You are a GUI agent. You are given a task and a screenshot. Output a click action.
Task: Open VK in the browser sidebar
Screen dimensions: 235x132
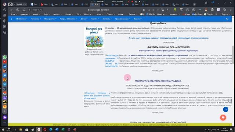tap(5, 75)
